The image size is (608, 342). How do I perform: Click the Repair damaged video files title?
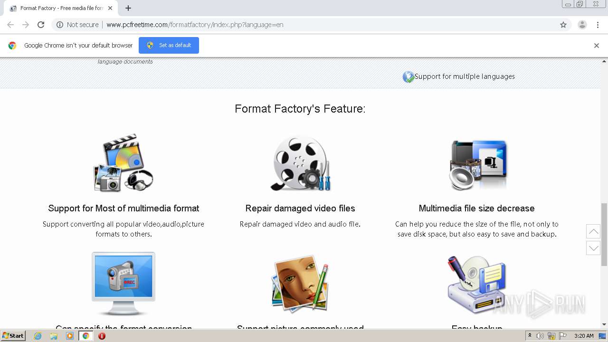300,209
